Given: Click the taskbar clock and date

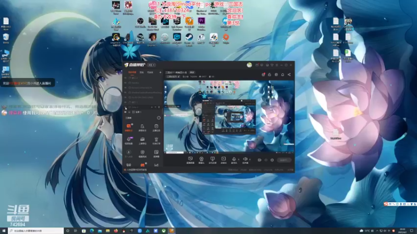Looking at the screenshot, I should [402, 231].
